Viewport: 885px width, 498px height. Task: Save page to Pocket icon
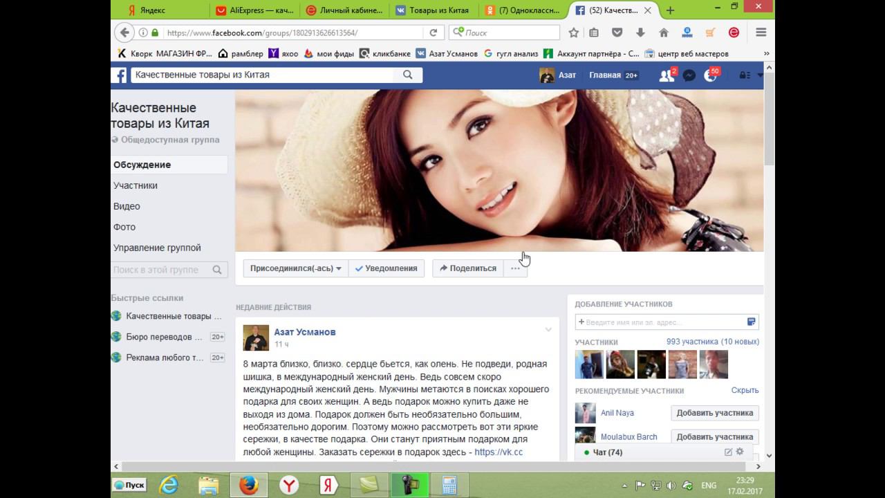click(x=617, y=33)
